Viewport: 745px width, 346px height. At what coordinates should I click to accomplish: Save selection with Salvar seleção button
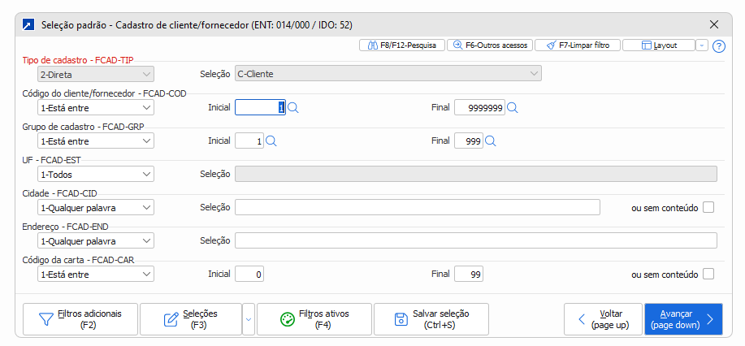[431, 319]
